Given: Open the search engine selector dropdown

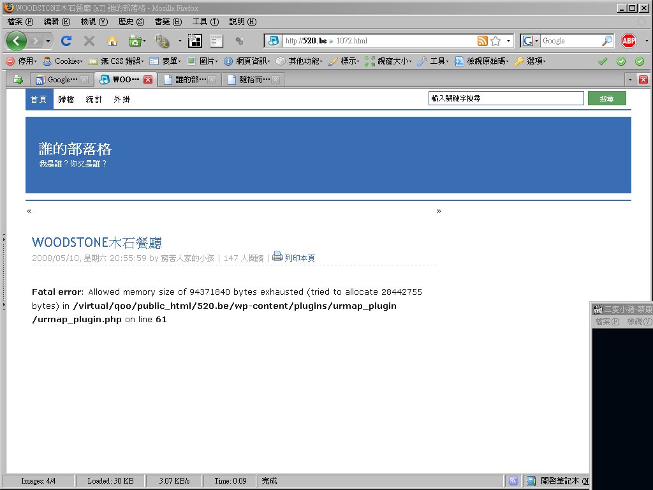Looking at the screenshot, I should [531, 41].
